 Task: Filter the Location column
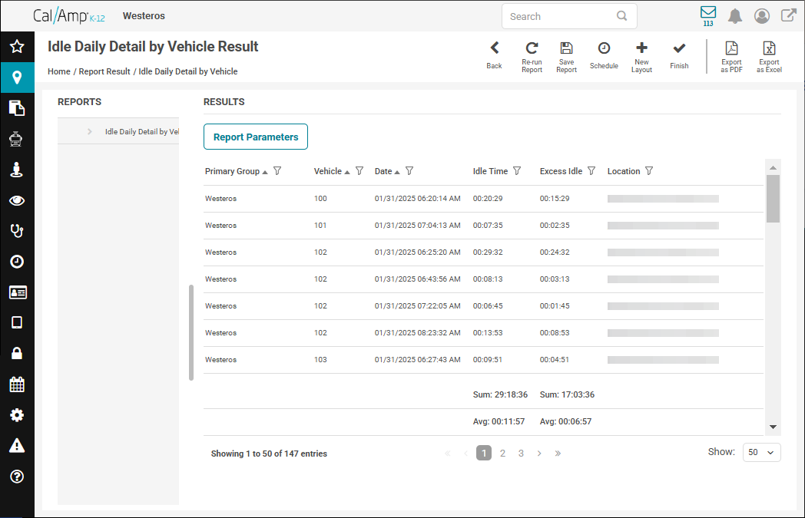pos(649,171)
